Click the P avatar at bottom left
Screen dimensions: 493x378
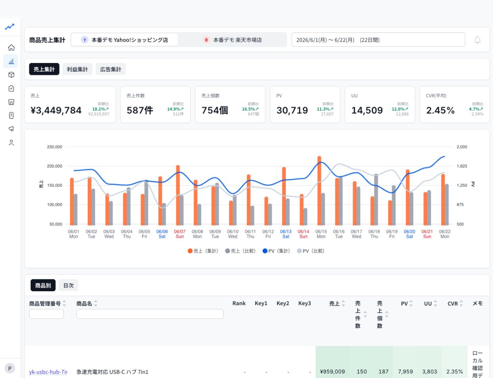point(10,368)
